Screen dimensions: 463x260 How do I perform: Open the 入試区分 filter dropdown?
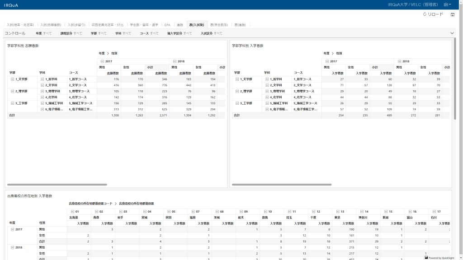pos(211,33)
